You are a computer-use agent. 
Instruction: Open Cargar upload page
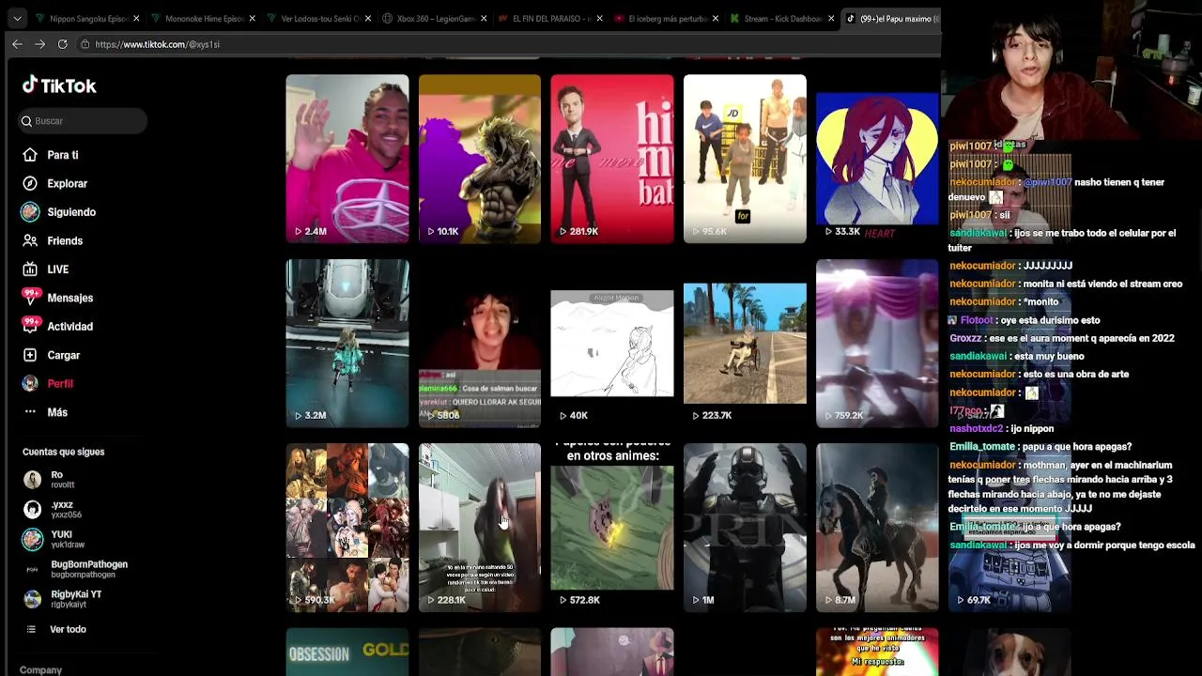[64, 355]
